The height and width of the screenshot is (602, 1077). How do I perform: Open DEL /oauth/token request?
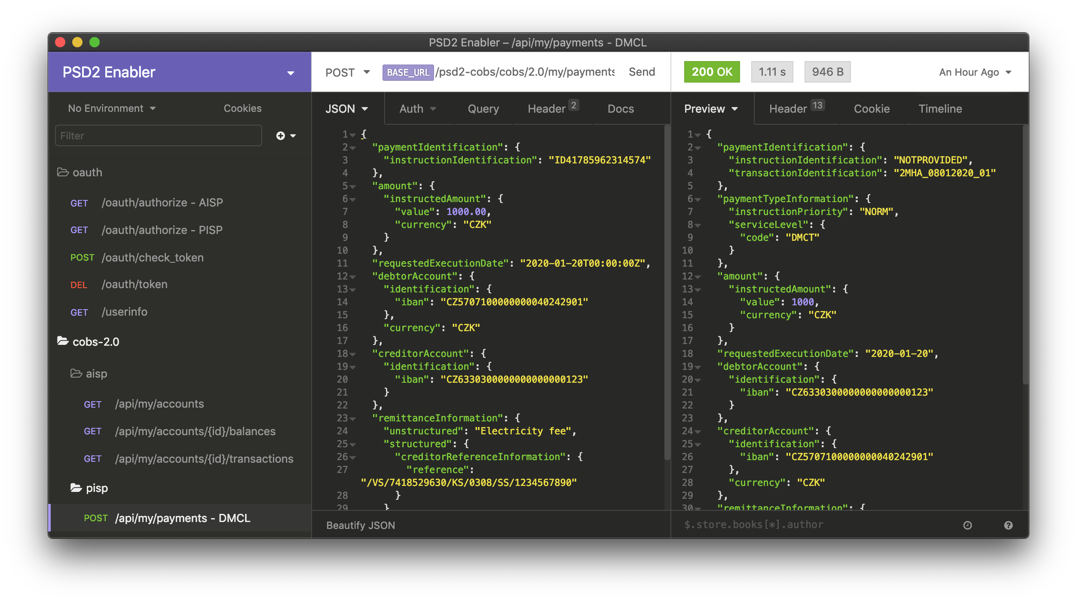point(180,284)
